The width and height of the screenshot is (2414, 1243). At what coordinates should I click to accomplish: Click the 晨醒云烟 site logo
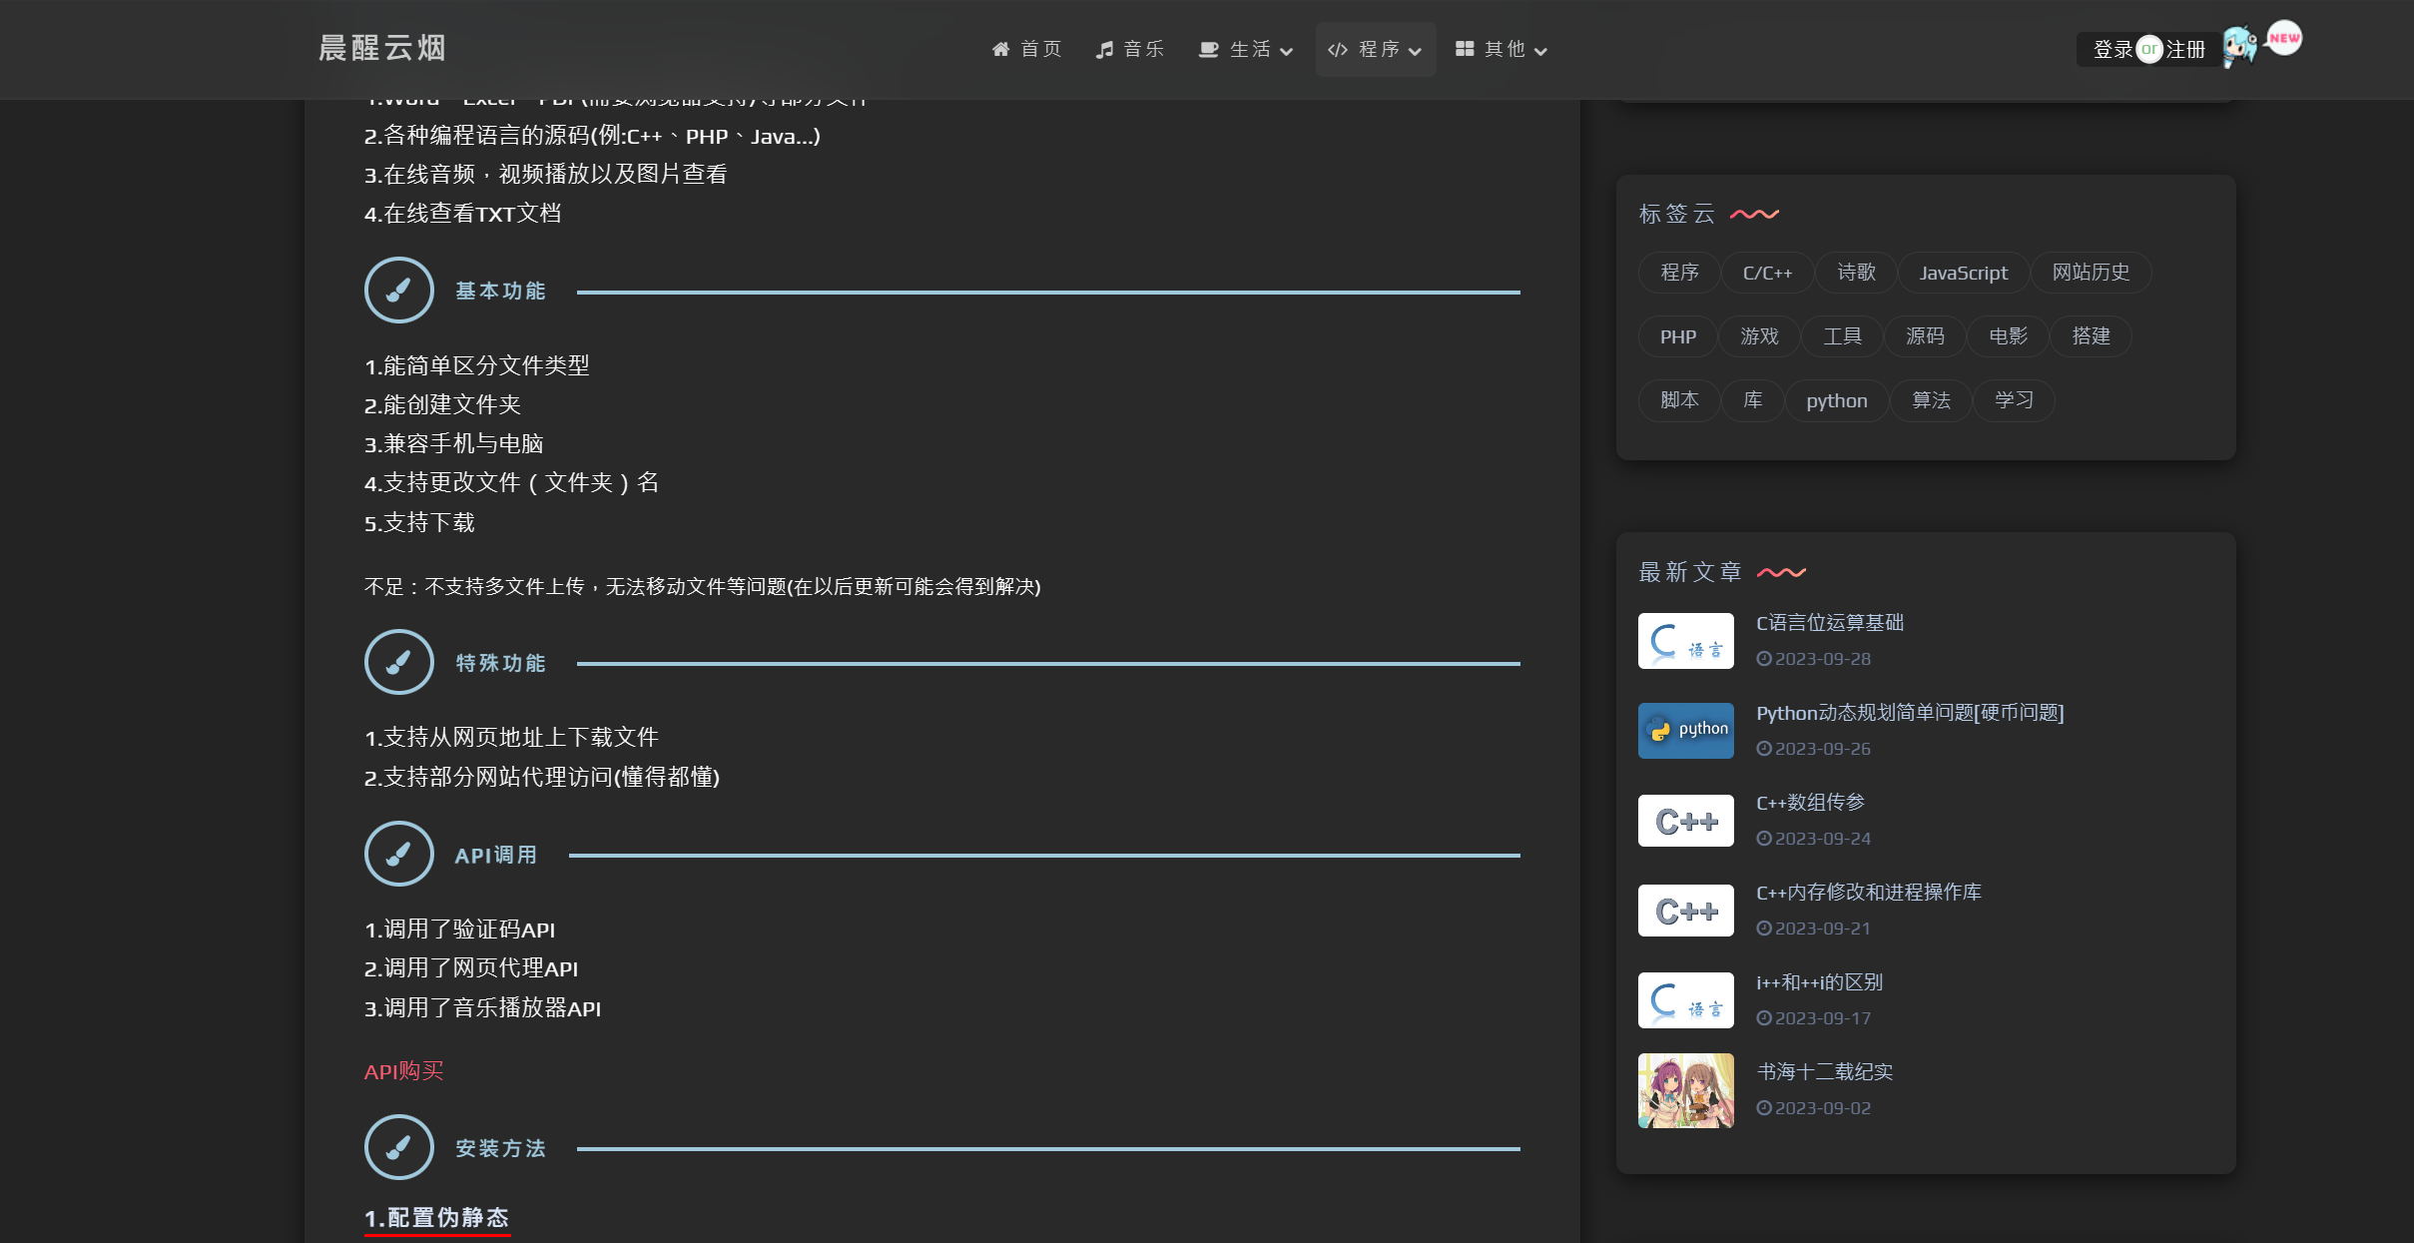(382, 48)
